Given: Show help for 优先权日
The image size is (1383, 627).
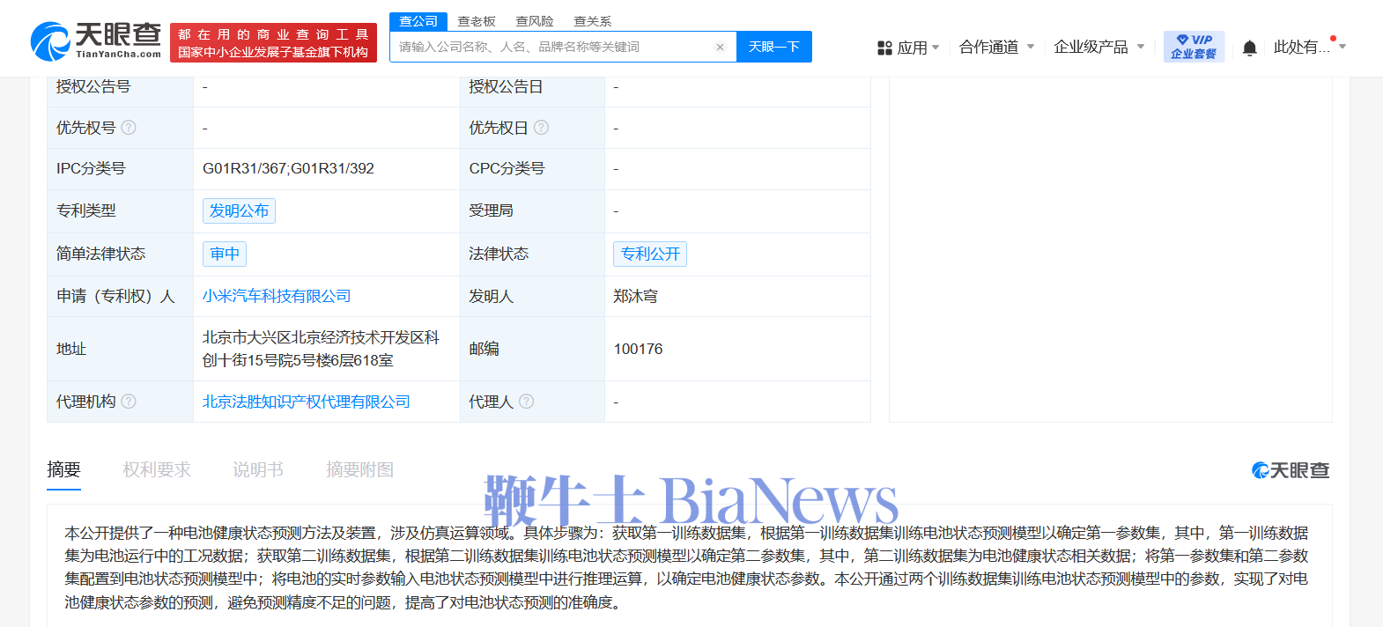Looking at the screenshot, I should 541,128.
